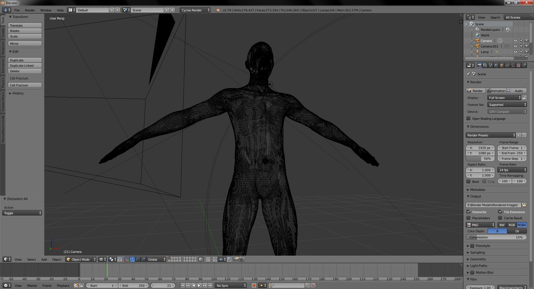Expand the History panel
Image resolution: width=534 pixels, height=289 pixels.
(18, 93)
